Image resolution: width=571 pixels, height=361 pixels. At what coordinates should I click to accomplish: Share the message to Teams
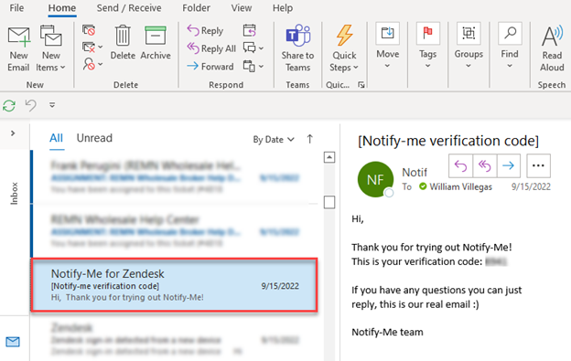click(x=297, y=48)
